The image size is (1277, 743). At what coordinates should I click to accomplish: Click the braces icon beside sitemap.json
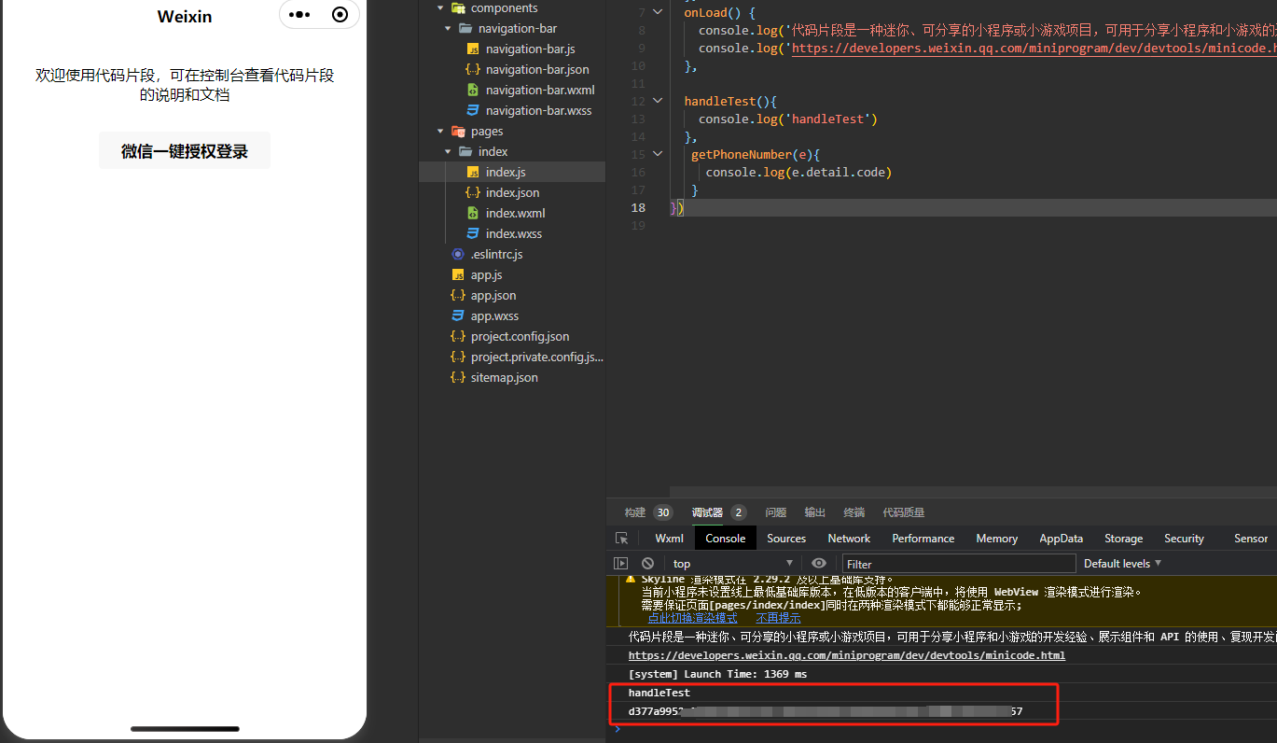pyautogui.click(x=458, y=378)
